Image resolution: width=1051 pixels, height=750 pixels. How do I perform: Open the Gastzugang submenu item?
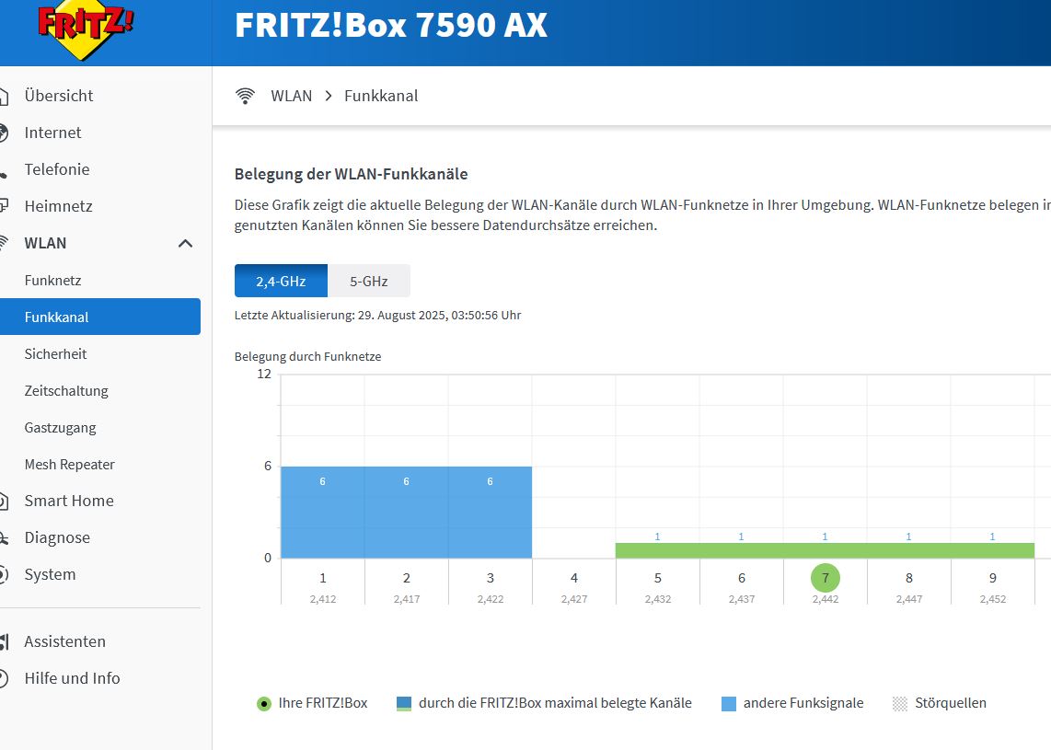pyautogui.click(x=61, y=428)
